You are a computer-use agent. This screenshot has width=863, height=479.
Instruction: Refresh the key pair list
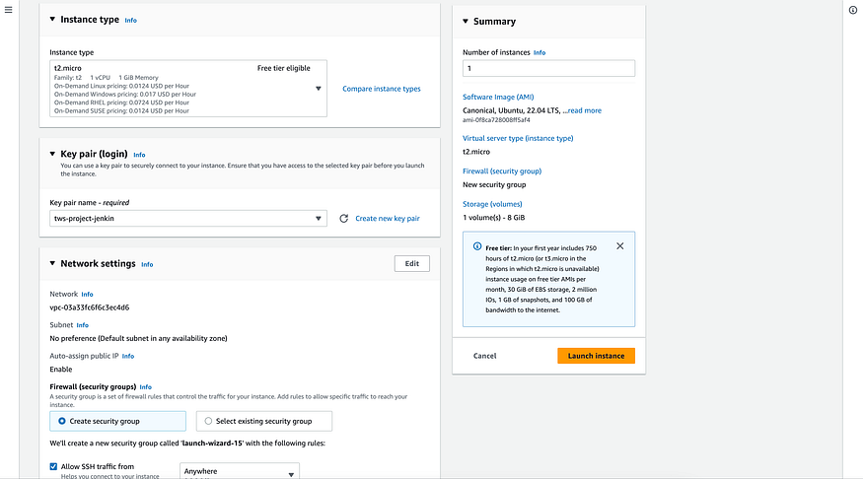coord(344,219)
